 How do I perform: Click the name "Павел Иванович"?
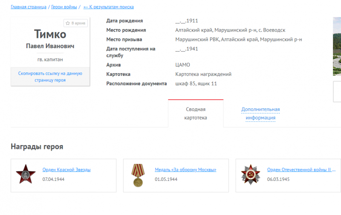click(50, 46)
